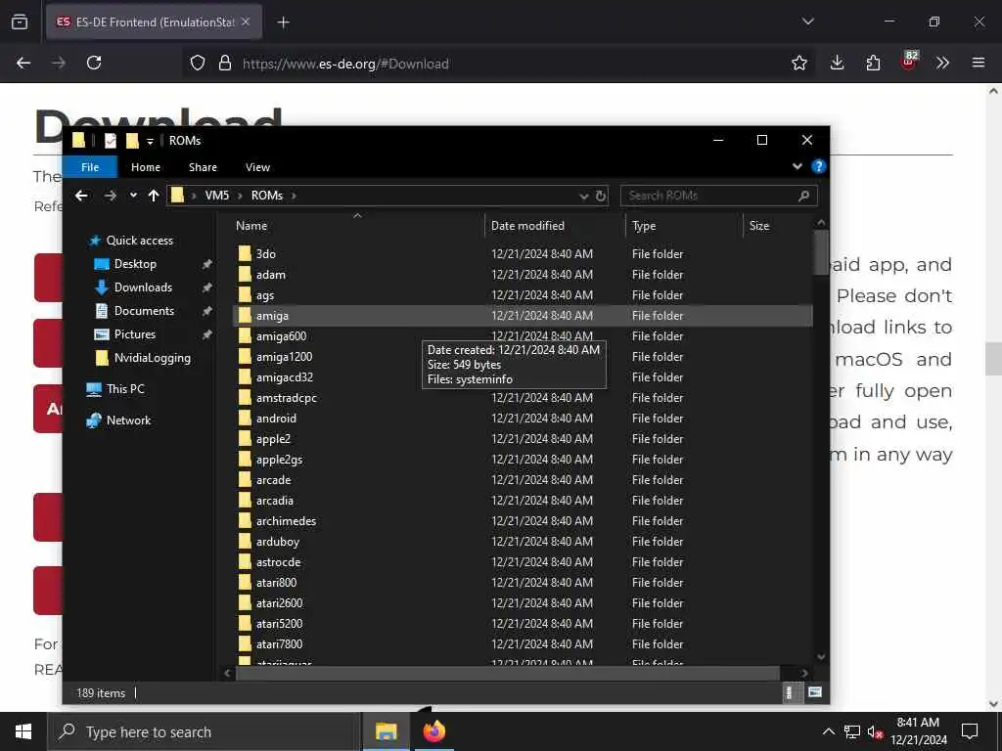Open Downloads in the navigation pane

point(143,287)
